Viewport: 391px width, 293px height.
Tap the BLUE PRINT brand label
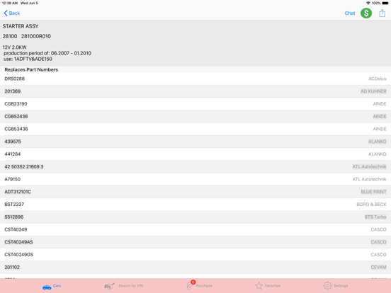[x=373, y=192]
